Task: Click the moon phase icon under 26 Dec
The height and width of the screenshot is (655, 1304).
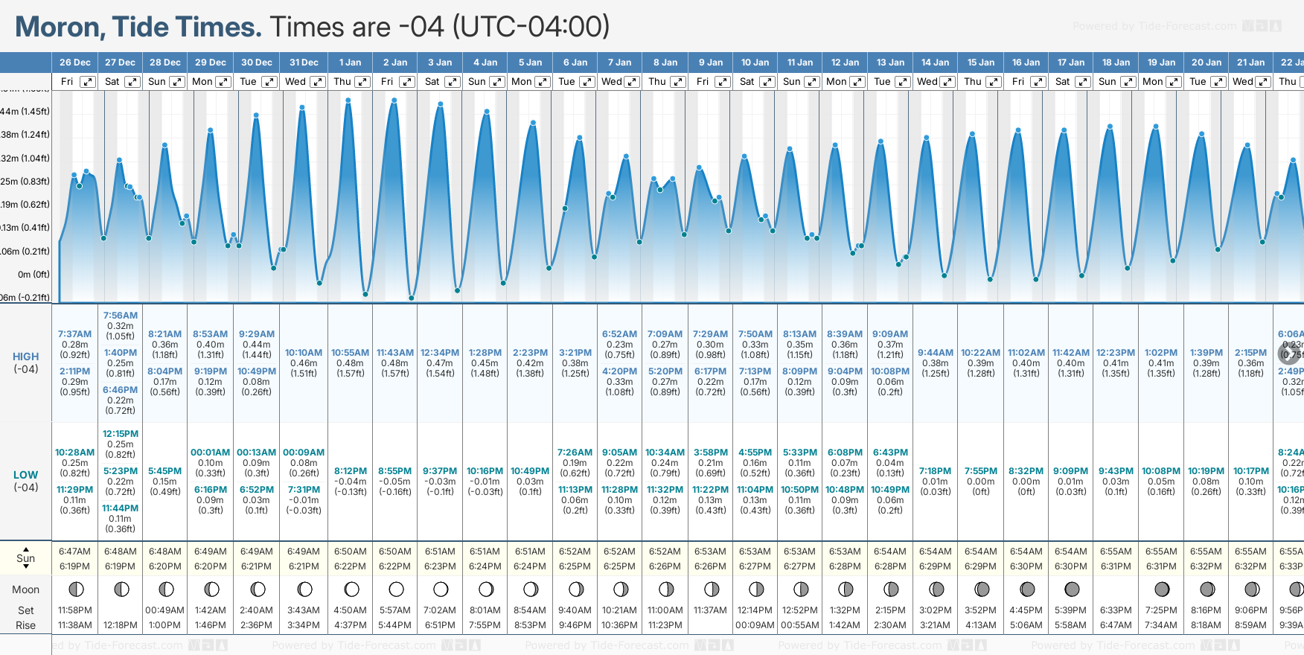Action: [75, 589]
